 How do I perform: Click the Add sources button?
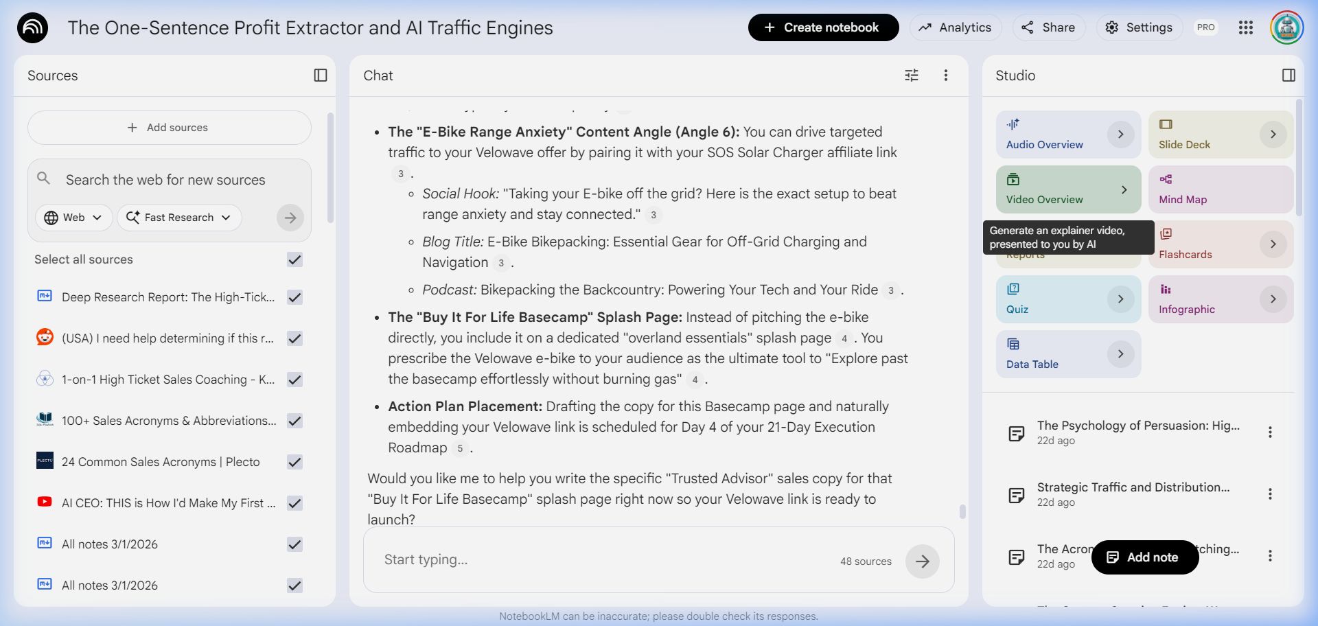(x=169, y=128)
